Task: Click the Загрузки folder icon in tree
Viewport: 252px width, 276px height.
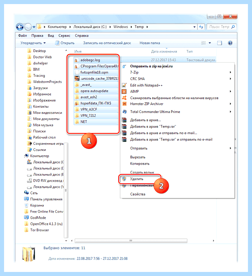Action: click(x=29, y=88)
